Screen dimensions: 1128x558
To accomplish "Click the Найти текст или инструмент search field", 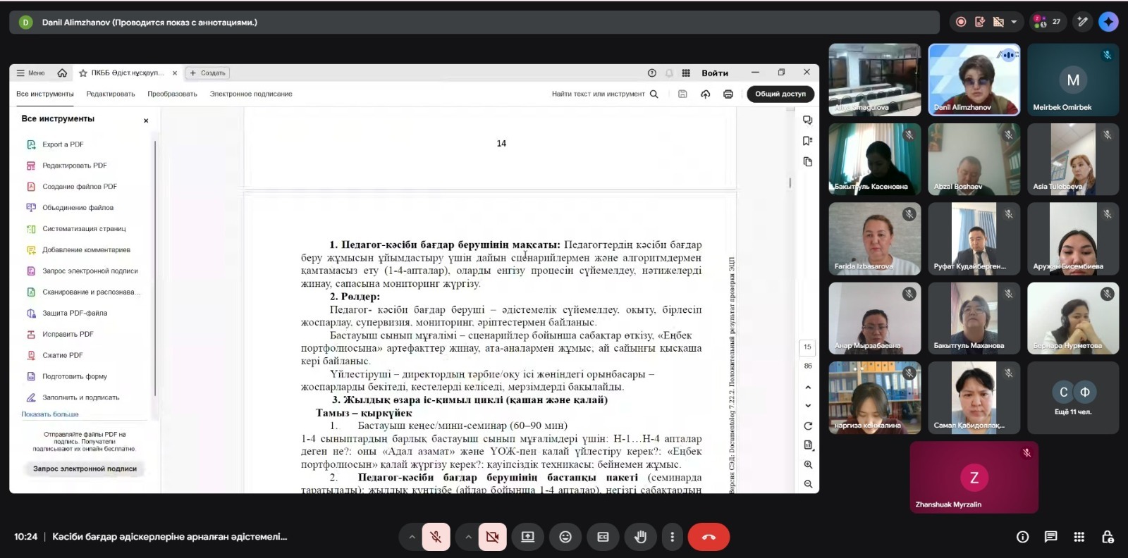I will tap(598, 94).
